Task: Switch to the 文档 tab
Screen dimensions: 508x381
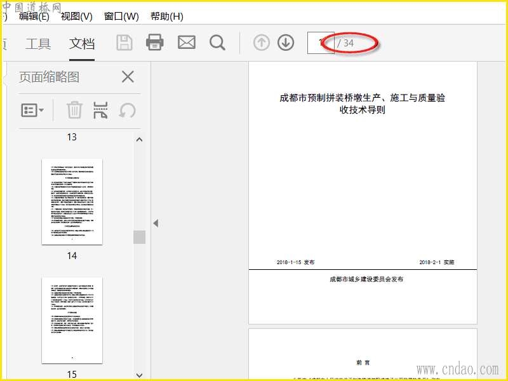Action: [82, 43]
